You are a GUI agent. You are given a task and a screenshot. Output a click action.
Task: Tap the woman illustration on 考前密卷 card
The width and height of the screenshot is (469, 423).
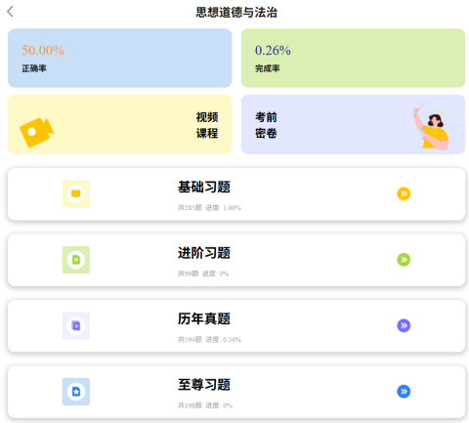coord(433,126)
